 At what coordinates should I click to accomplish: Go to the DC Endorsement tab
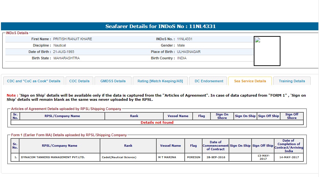(209, 81)
